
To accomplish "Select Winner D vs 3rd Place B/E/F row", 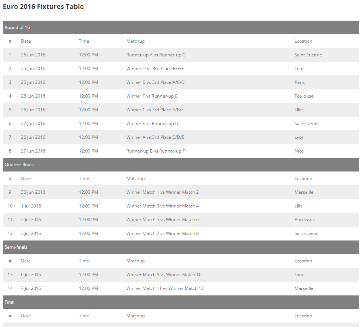I will click(x=181, y=69).
